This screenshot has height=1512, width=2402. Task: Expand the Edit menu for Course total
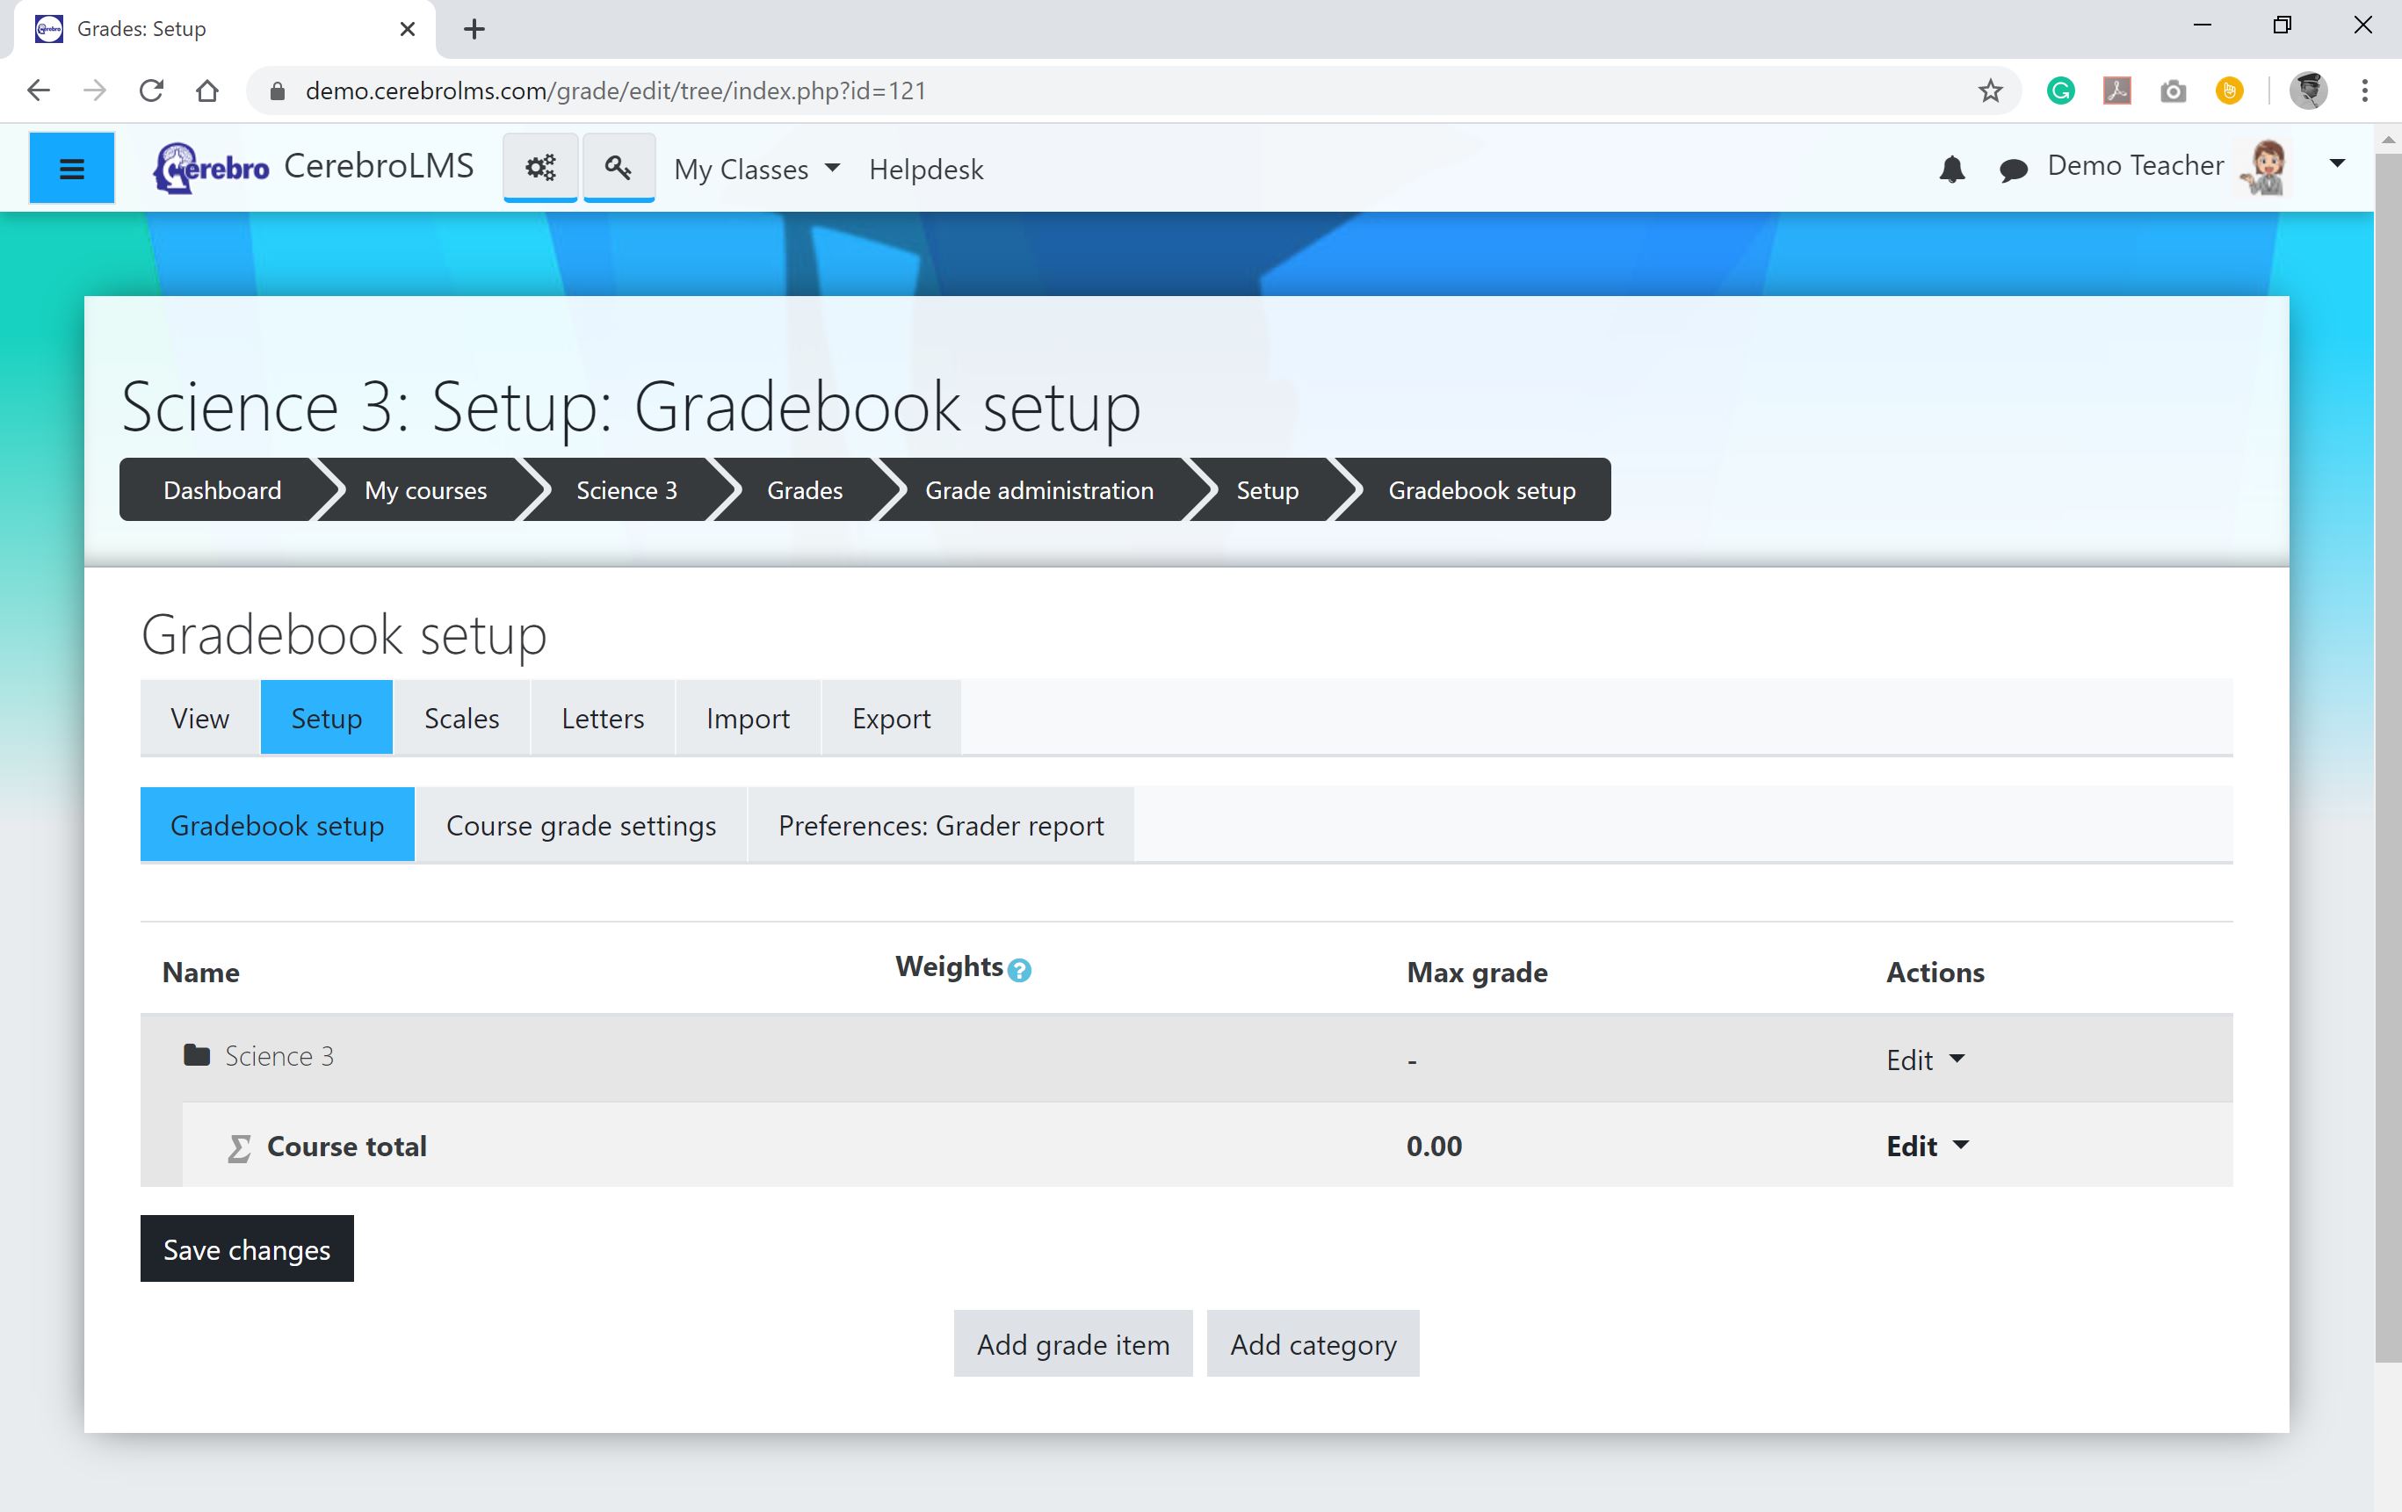pos(1926,1146)
